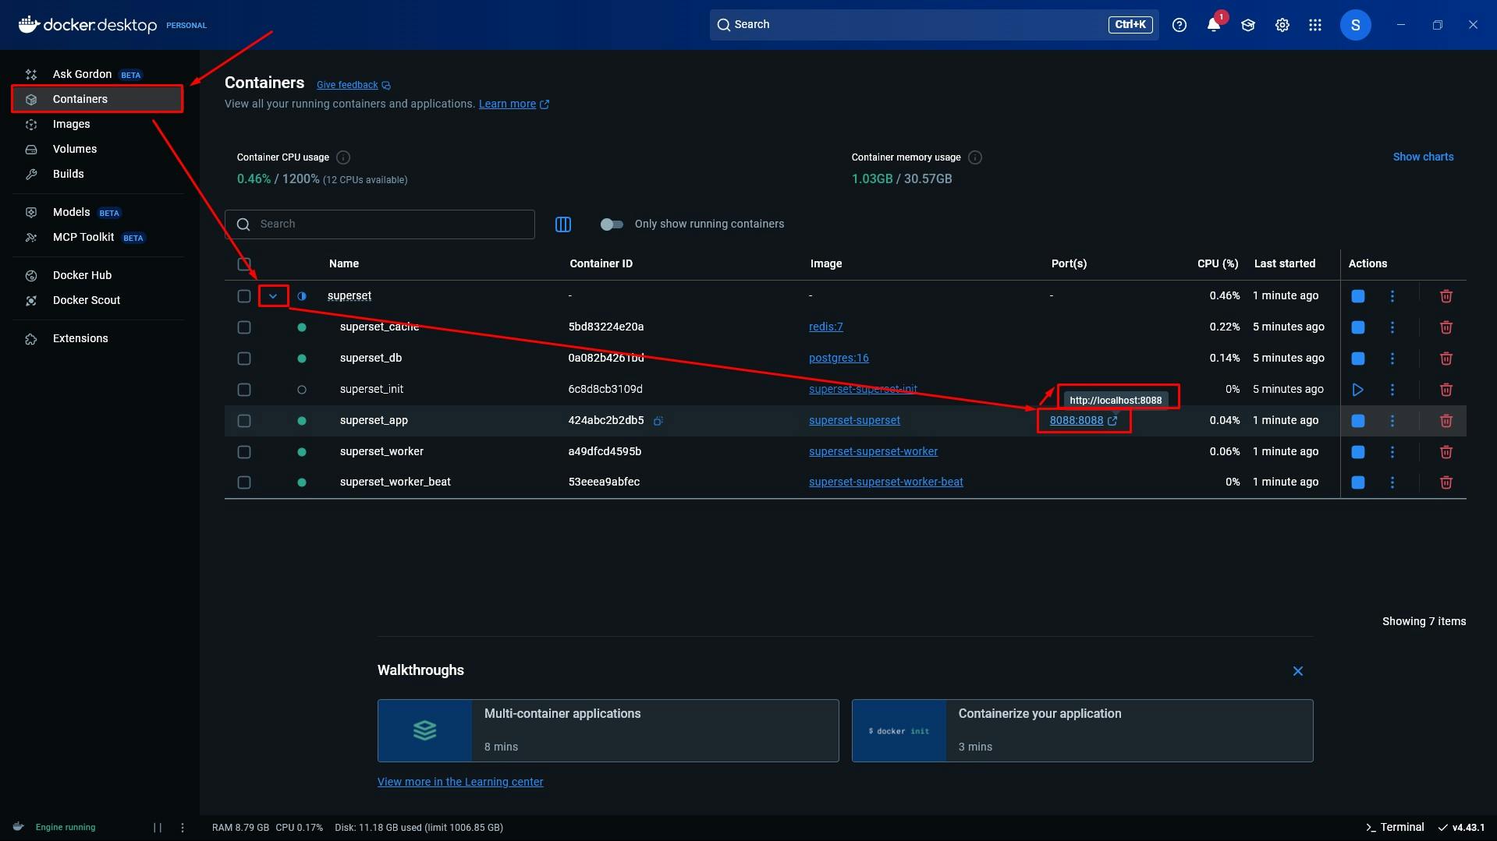Open more actions for superset_db
The width and height of the screenshot is (1497, 841).
(1392, 359)
